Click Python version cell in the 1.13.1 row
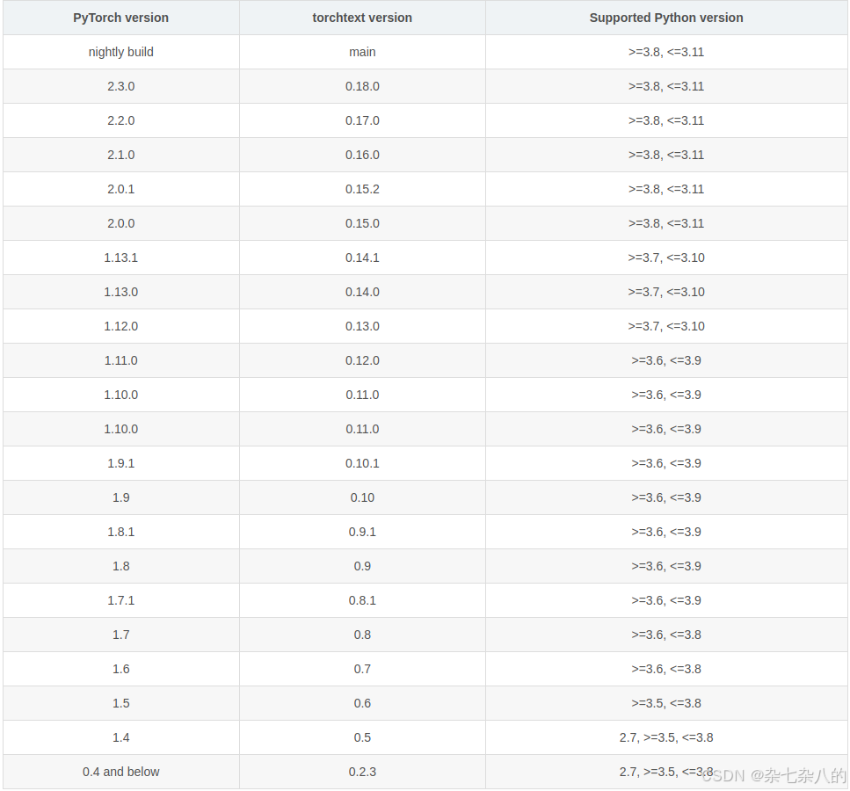Screen dimensions: 850x791 click(666, 258)
